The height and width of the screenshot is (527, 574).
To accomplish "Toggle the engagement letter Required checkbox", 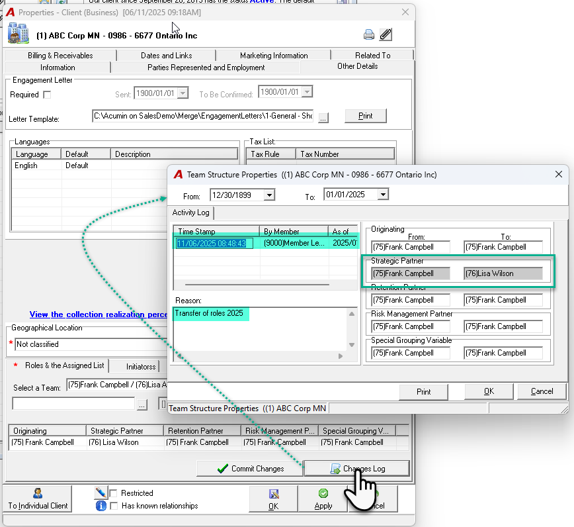I will pyautogui.click(x=47, y=95).
